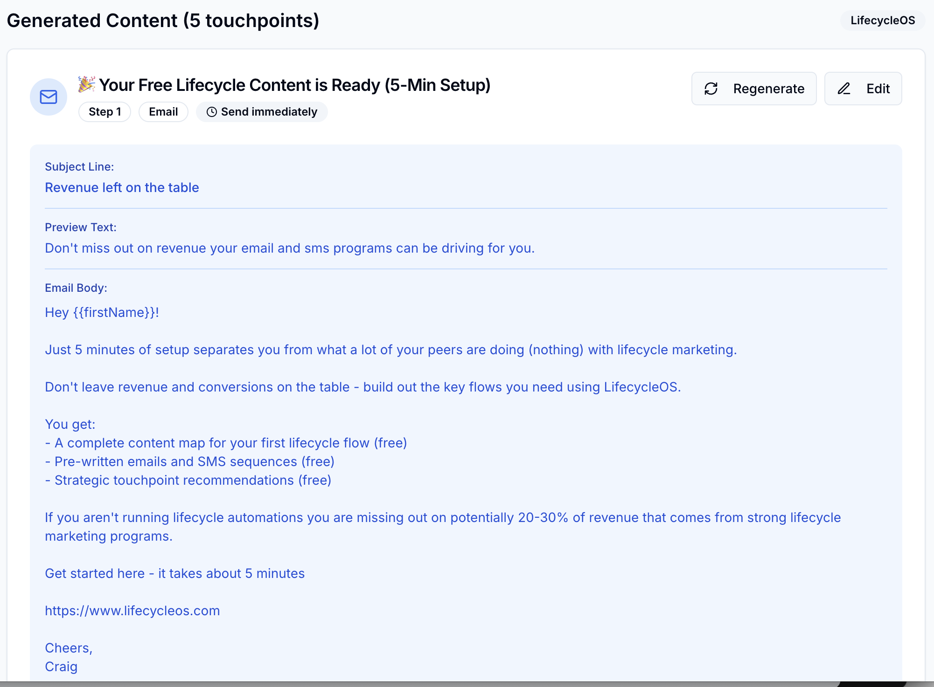Image resolution: width=934 pixels, height=687 pixels.
Task: Click the party popper emoji in title
Action: click(87, 84)
